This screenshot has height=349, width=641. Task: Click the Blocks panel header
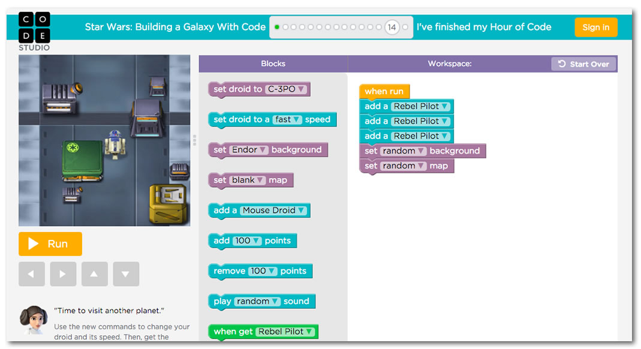click(273, 64)
